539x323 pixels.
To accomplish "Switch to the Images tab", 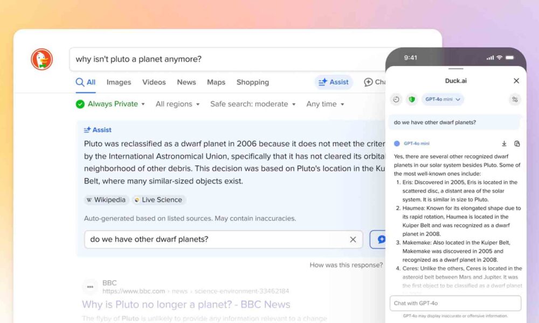I will coord(119,82).
